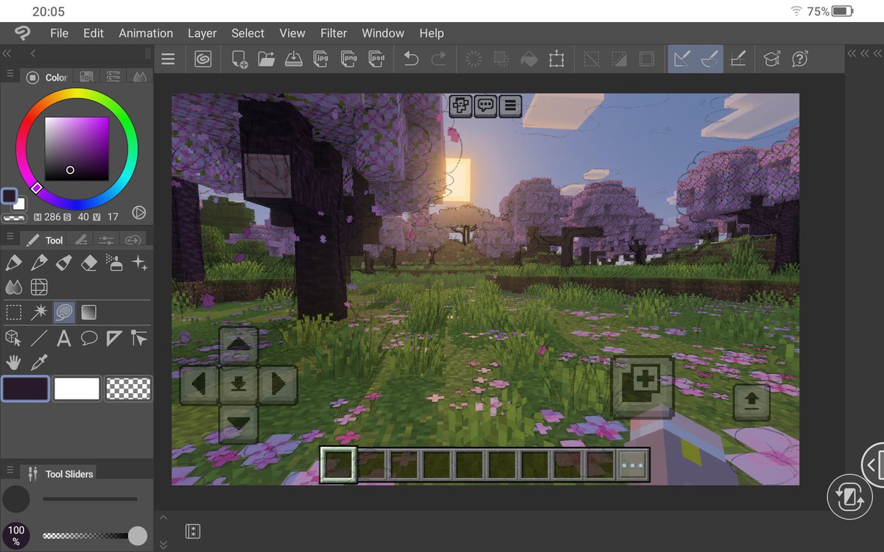Open the View menu

click(292, 33)
